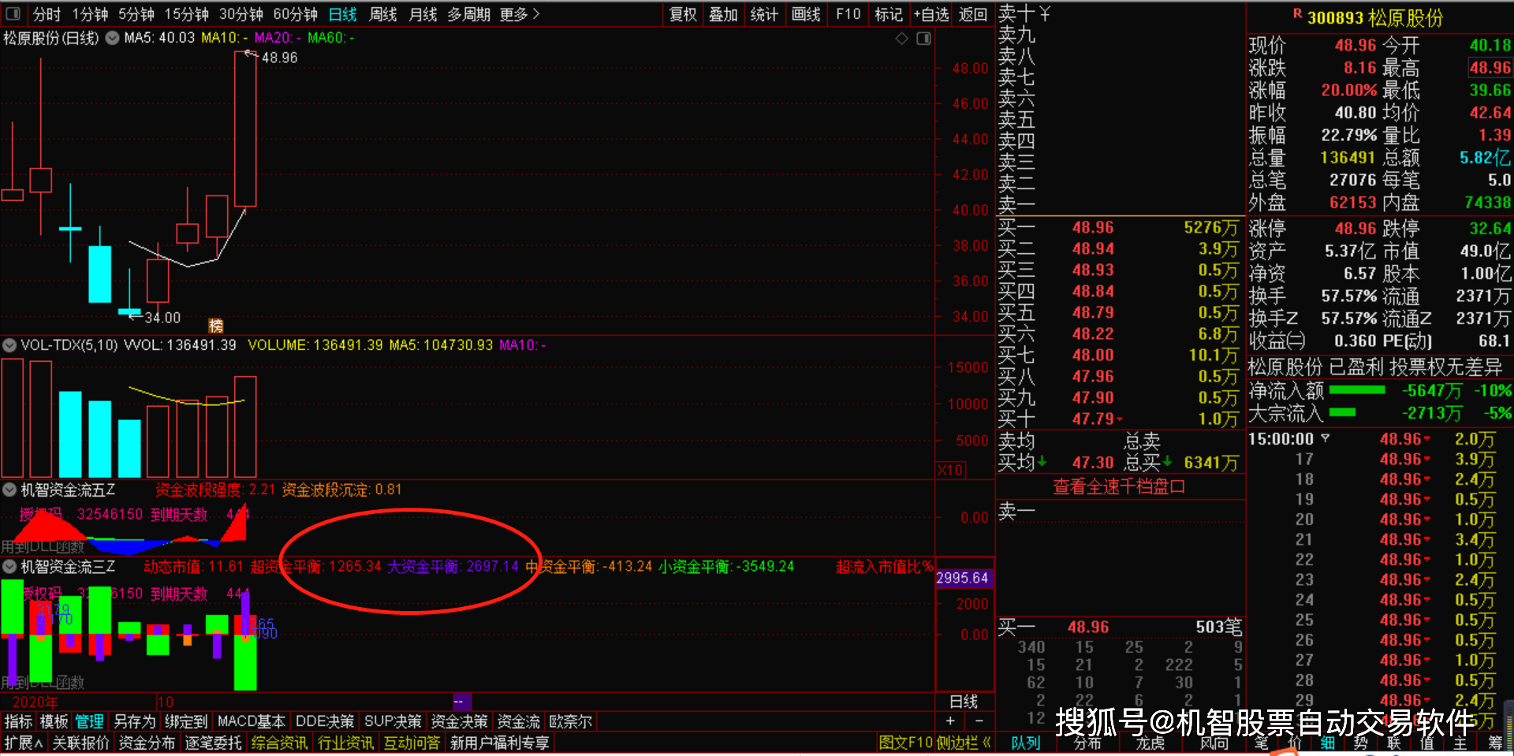Screen dimensions: 1514x756
Task: Zoom in chart with plus button
Action: 950,721
